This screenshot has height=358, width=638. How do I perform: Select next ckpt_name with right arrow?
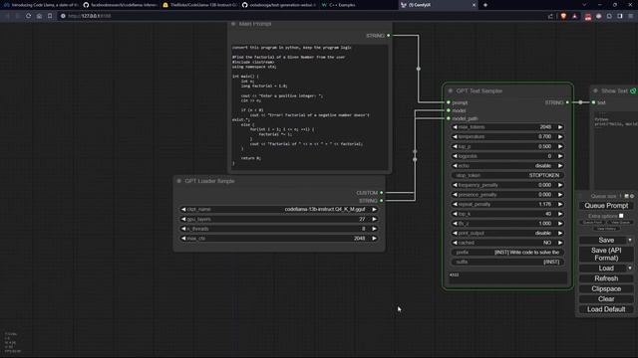(x=375, y=210)
